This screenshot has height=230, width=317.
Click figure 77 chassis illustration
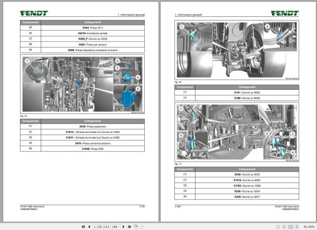[237, 132]
